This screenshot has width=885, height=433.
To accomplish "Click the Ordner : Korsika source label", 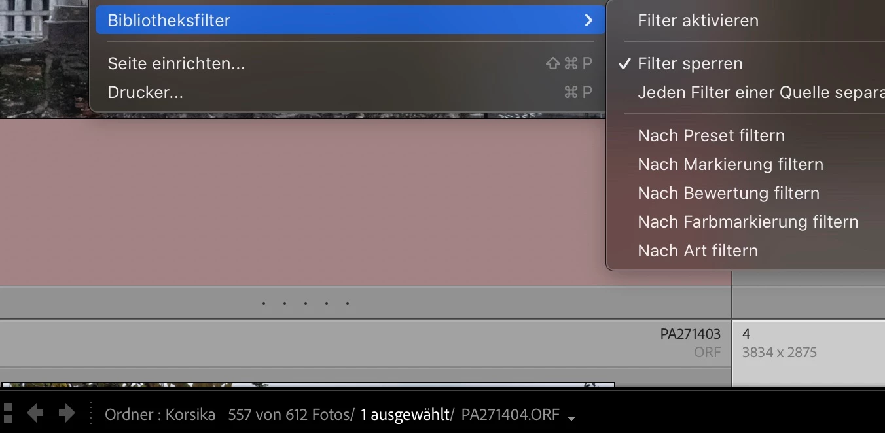I will point(160,415).
